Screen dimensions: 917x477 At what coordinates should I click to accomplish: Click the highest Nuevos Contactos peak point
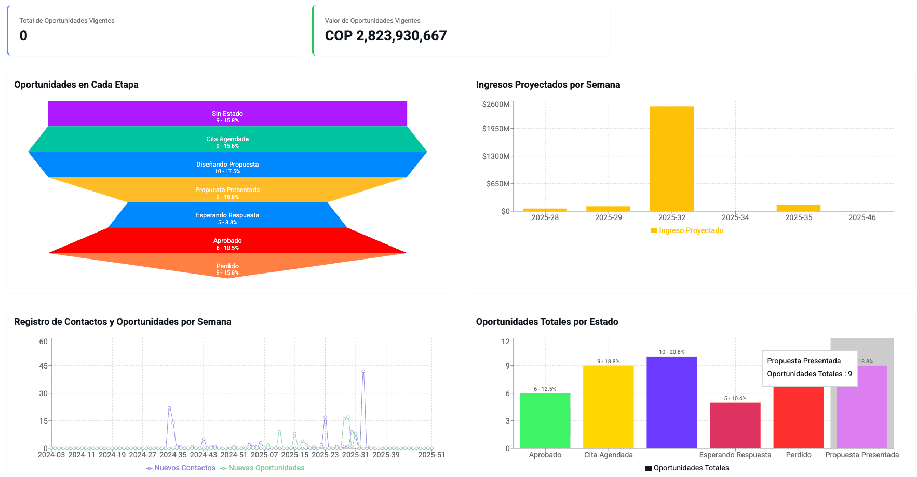(363, 372)
